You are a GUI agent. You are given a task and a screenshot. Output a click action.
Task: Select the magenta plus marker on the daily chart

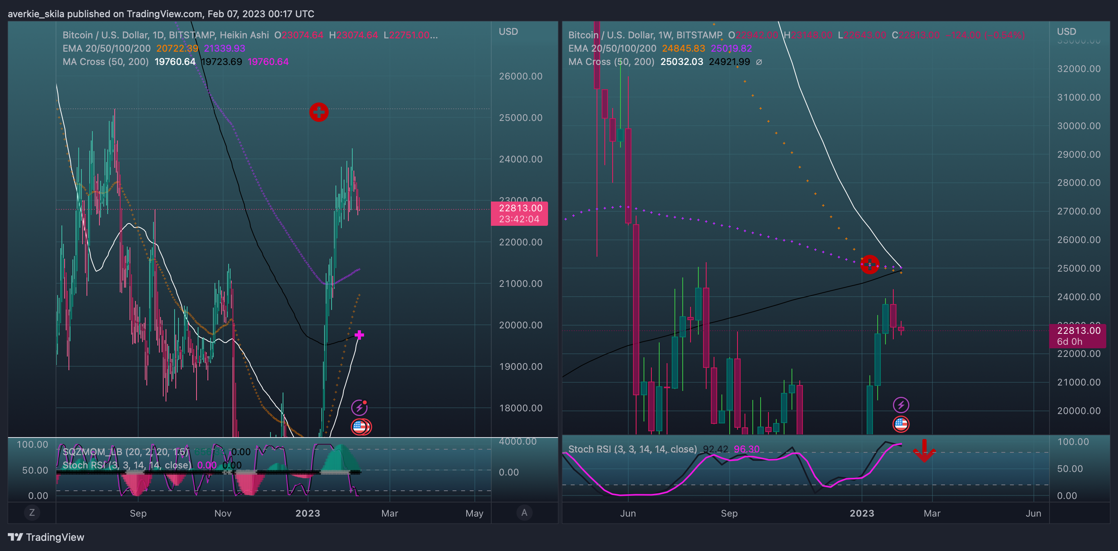(x=359, y=335)
